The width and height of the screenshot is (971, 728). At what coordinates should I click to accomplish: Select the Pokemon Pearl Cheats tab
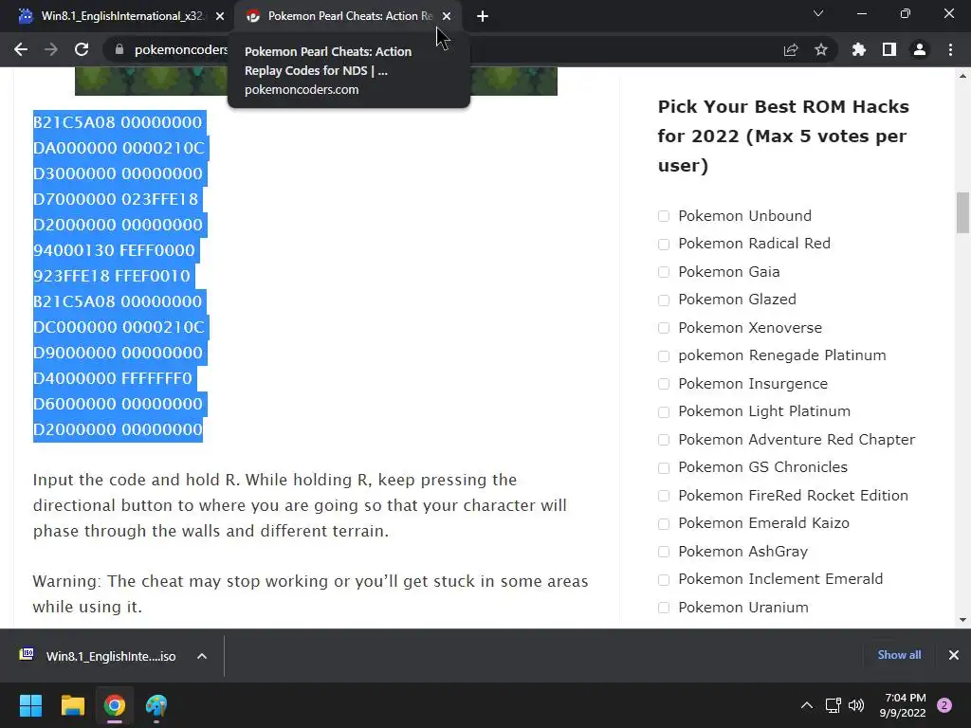pos(347,16)
